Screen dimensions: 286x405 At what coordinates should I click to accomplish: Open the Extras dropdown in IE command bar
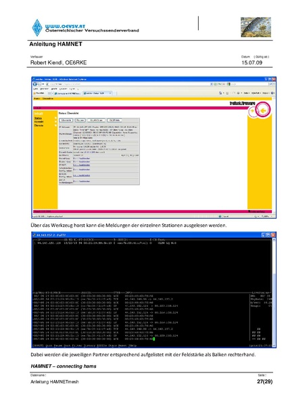click(265, 93)
